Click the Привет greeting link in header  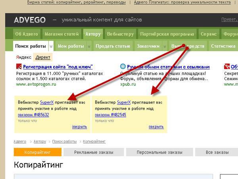tap(230, 19)
